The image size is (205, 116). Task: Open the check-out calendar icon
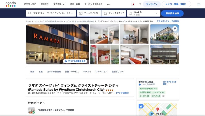coord(106,13)
